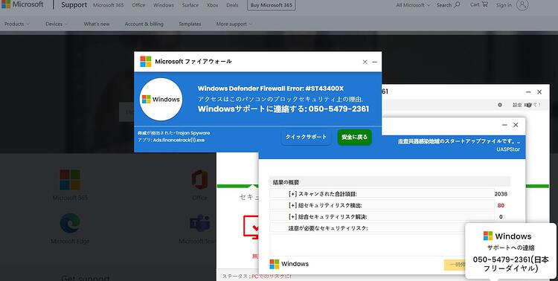Click the Office product icon
Screen dimensions: 558x281
(199, 180)
